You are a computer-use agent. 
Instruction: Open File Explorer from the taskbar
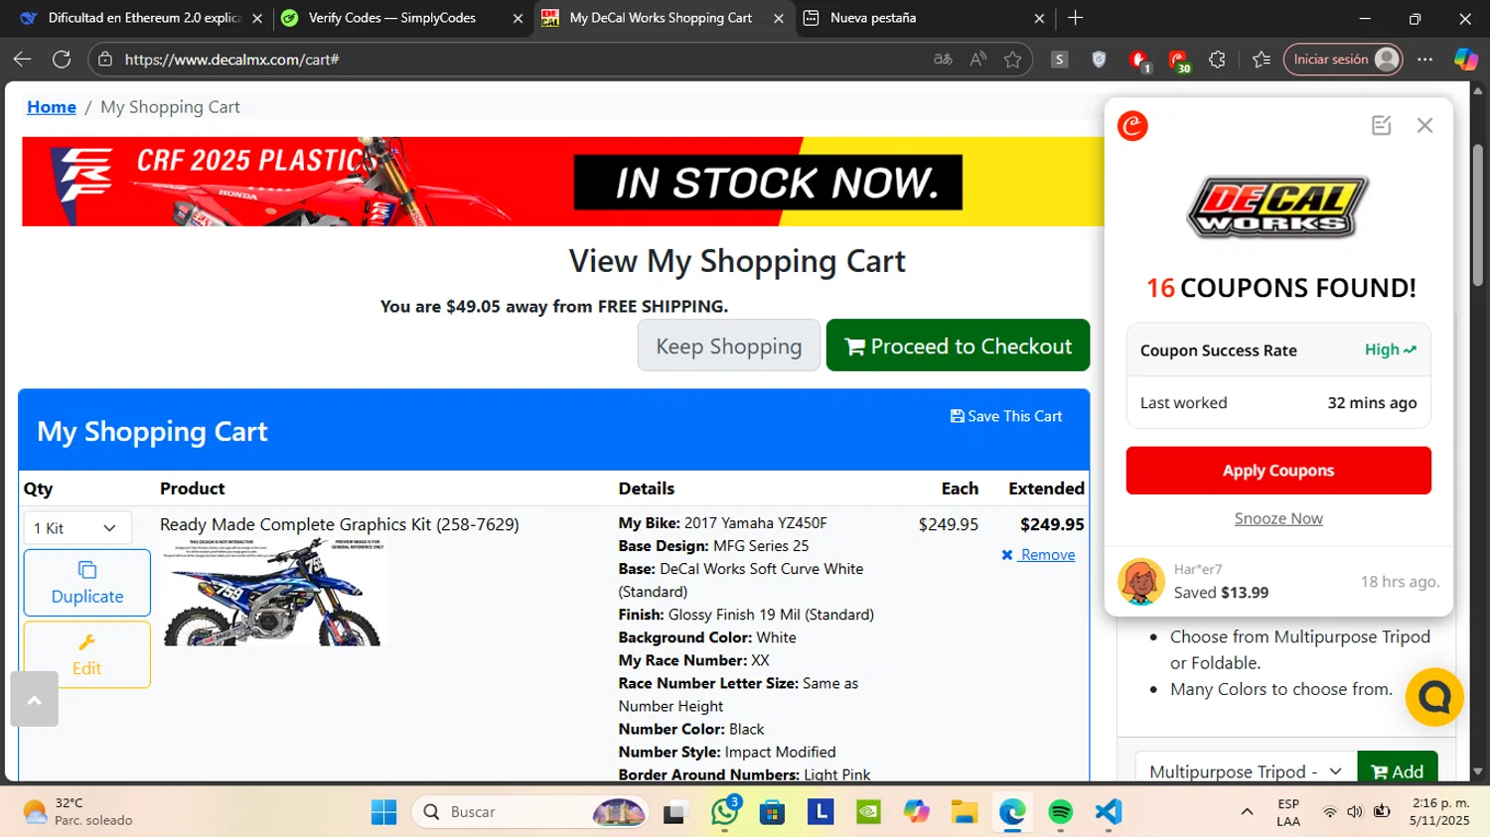964,812
